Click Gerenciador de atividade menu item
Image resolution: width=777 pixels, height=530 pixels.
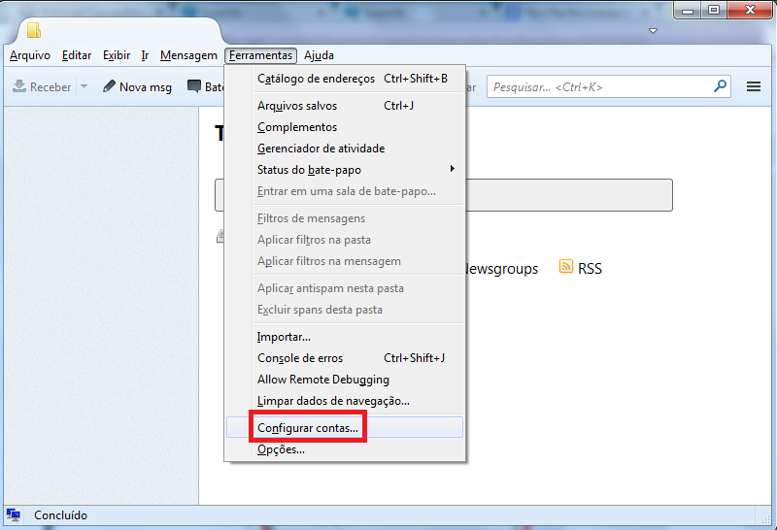tap(321, 149)
